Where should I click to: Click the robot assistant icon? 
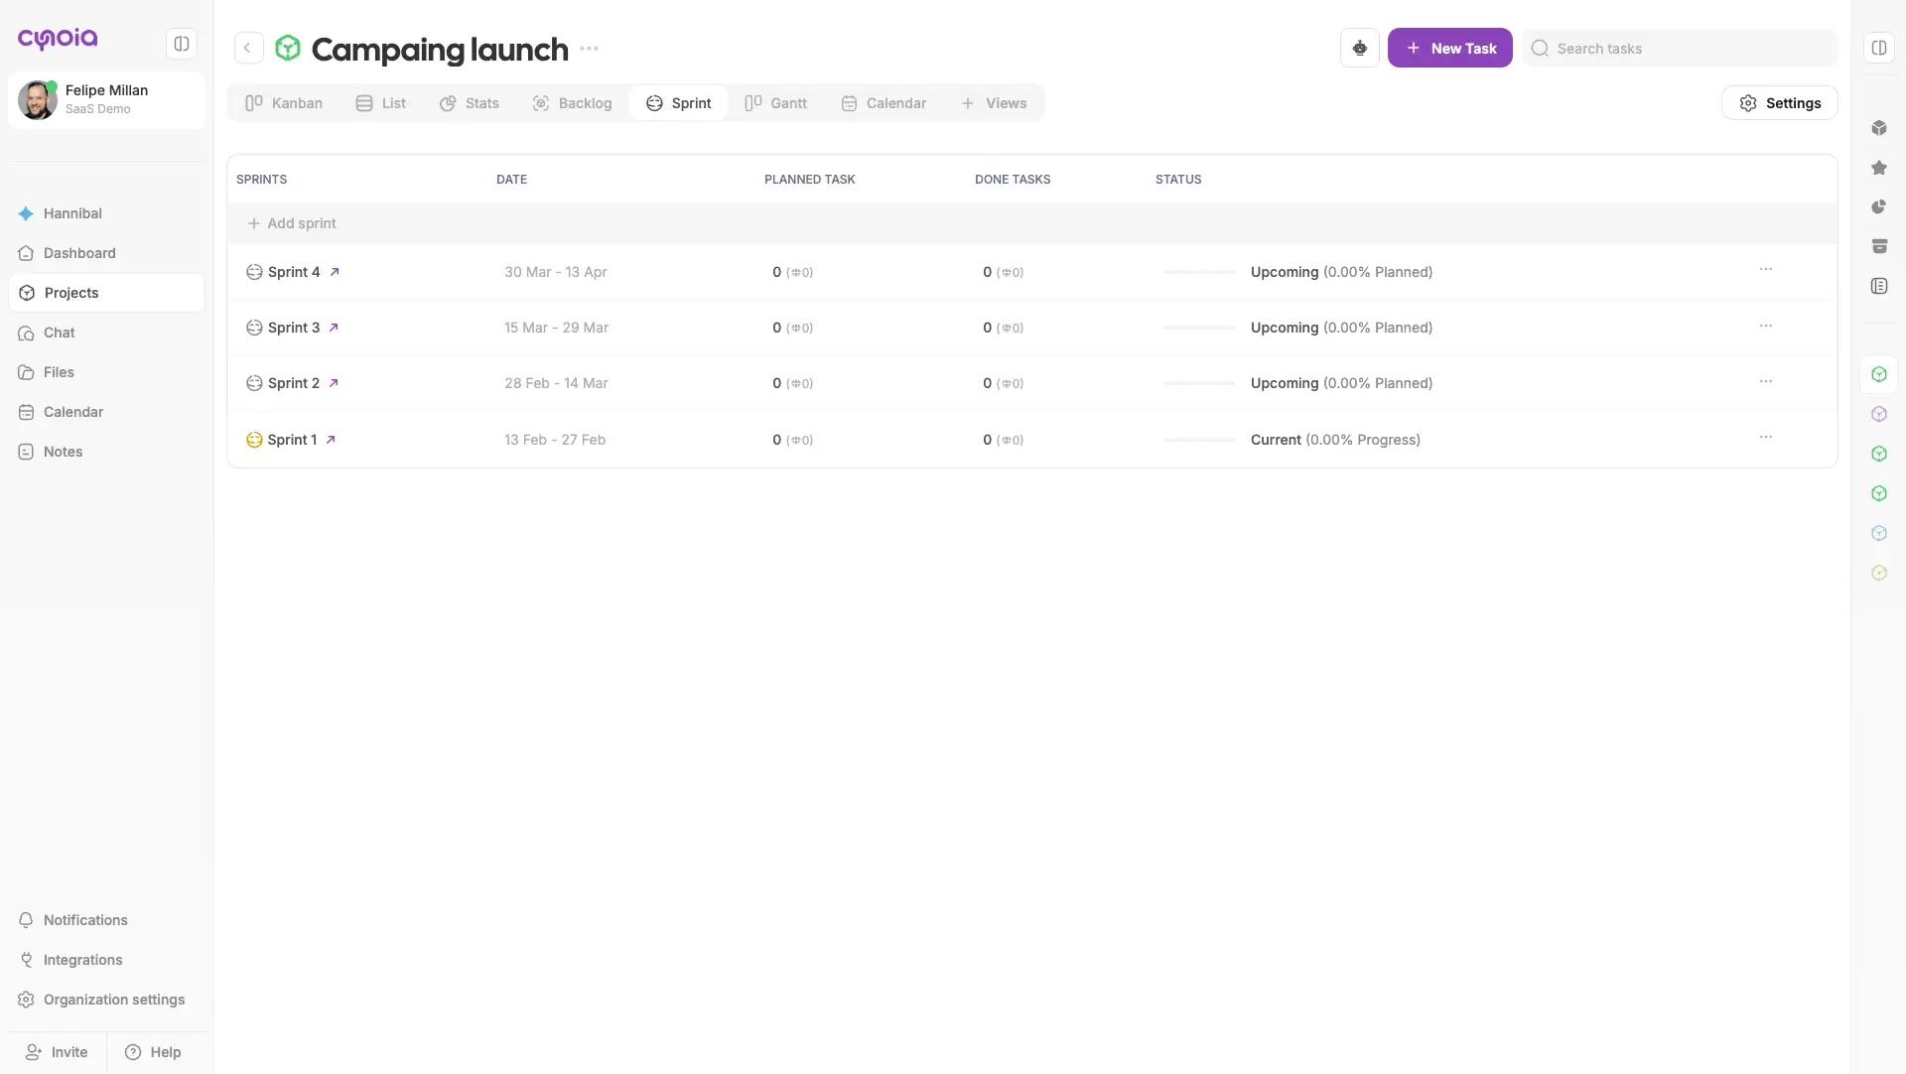point(1359,48)
